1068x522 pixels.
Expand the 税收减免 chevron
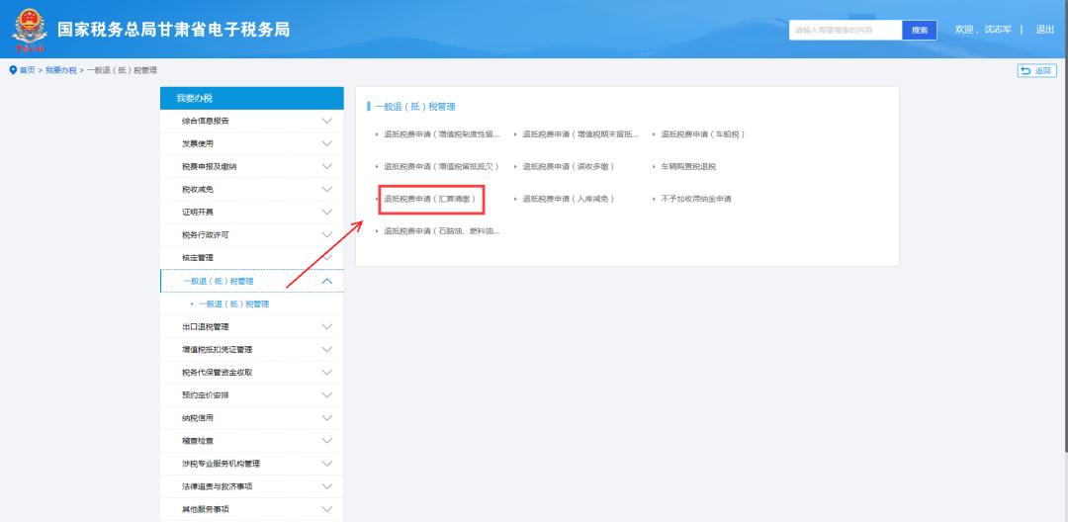pos(327,189)
